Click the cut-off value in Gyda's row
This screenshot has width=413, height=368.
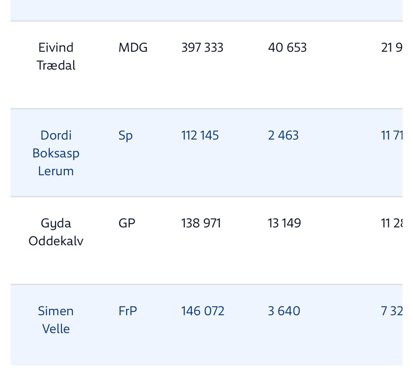pyautogui.click(x=392, y=223)
